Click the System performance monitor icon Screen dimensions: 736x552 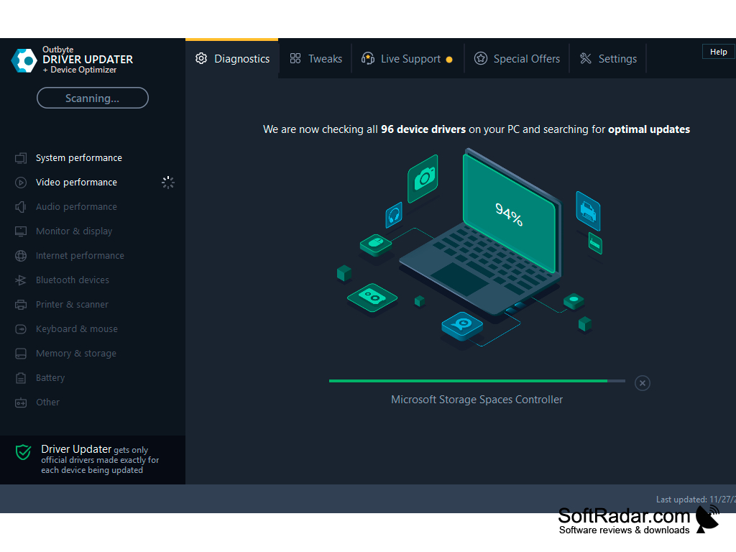21,158
